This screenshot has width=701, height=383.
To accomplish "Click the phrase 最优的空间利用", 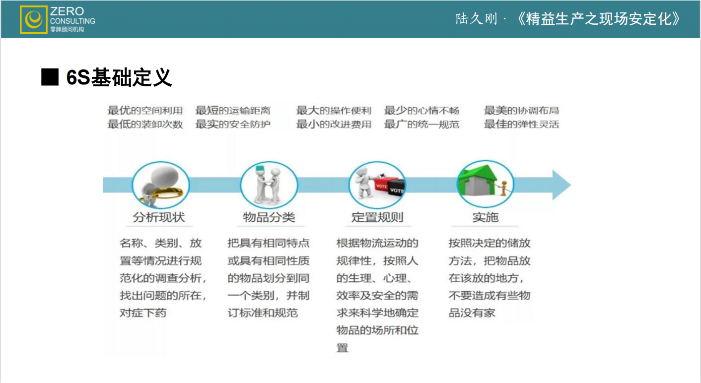I will click(x=145, y=110).
